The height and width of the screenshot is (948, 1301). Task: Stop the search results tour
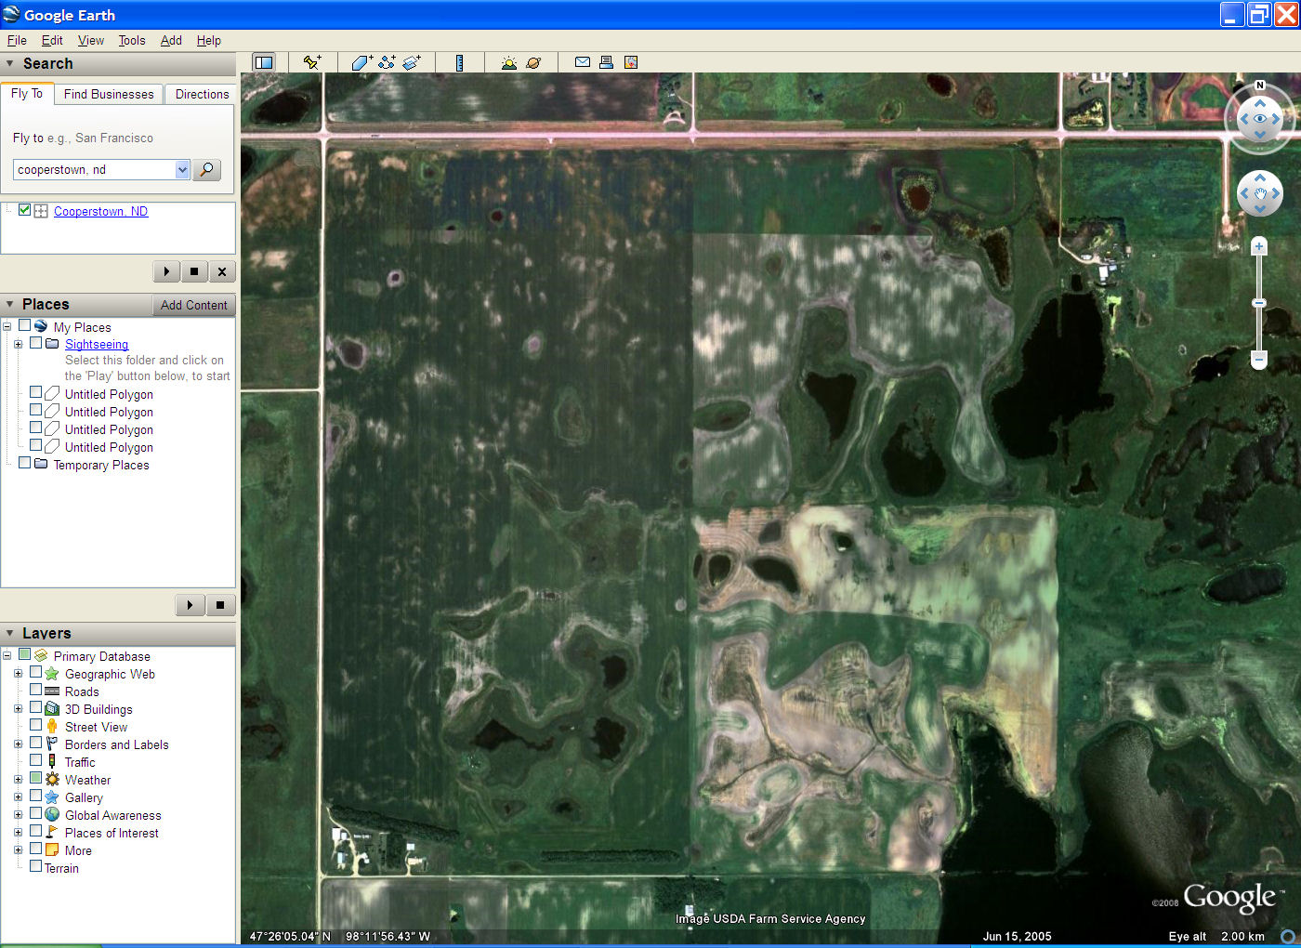pyautogui.click(x=194, y=271)
